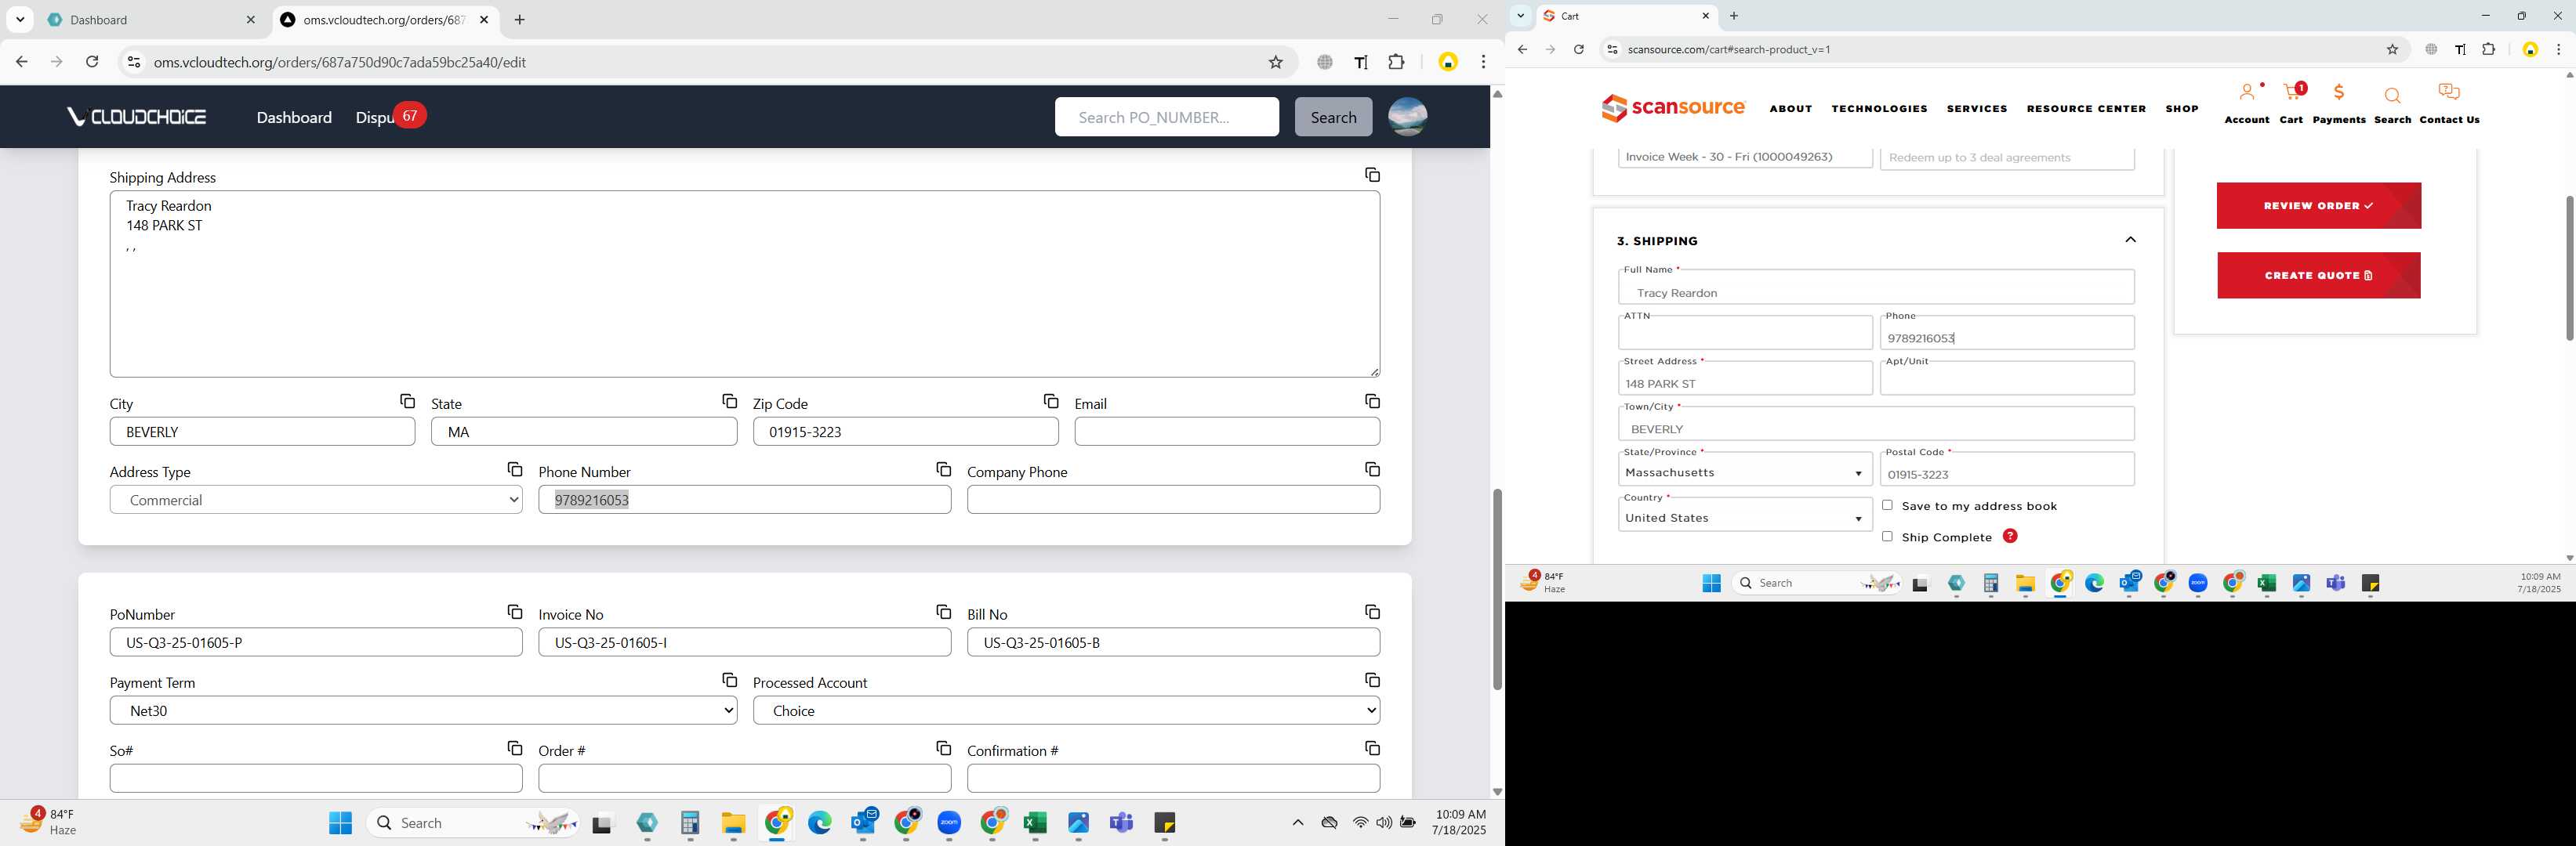Copy the Bill No value
Screen dimensions: 2576x846
click(1372, 613)
